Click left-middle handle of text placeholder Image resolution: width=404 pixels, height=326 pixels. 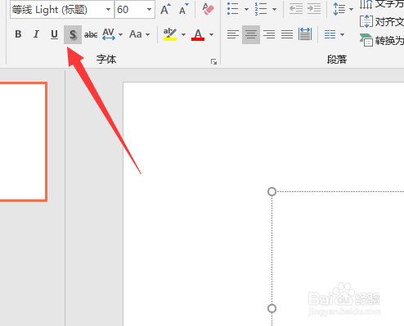272,309
